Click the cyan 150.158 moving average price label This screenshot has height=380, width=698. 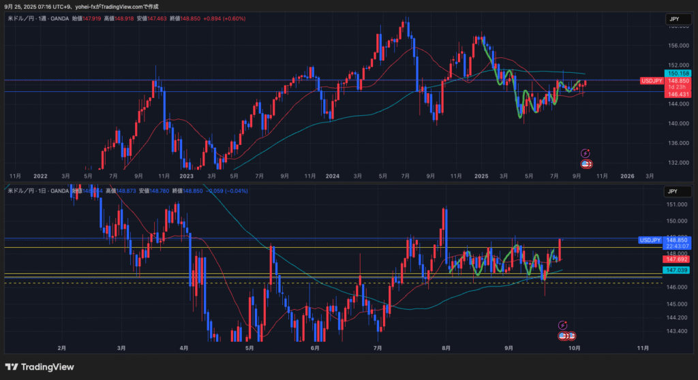click(679, 74)
